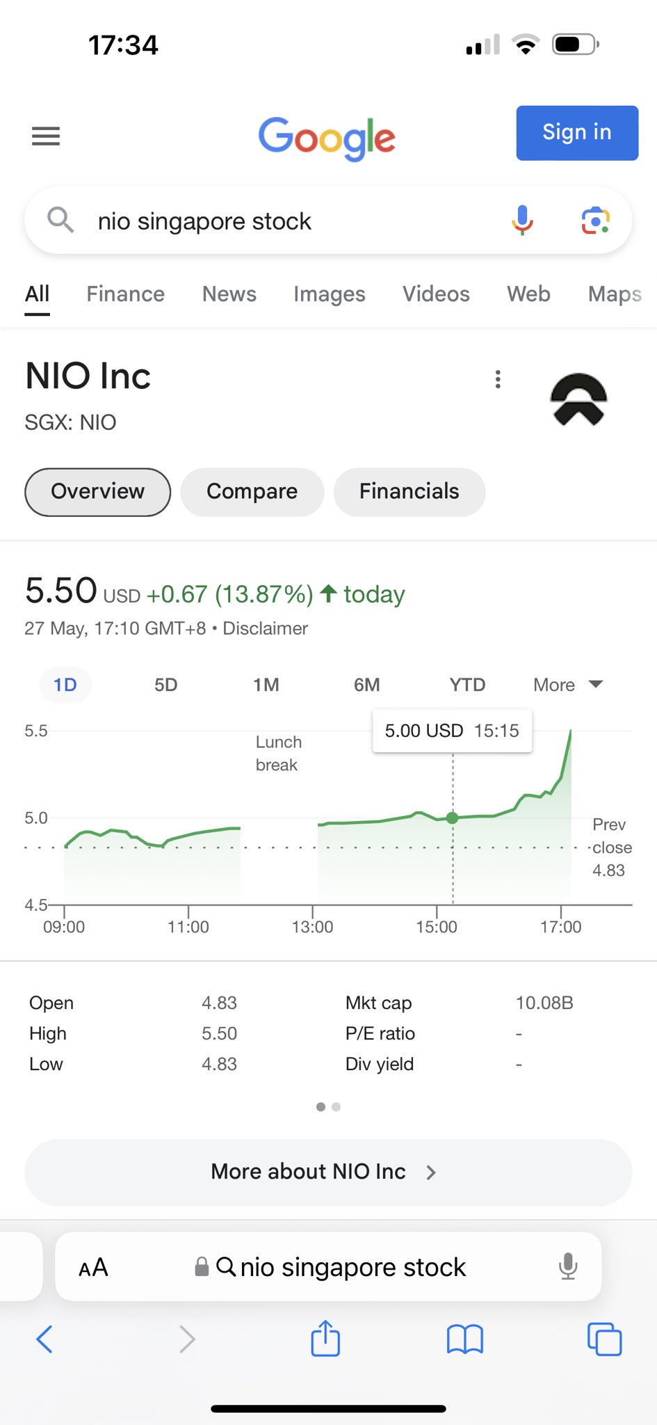The image size is (657, 1425).
Task: Select the 1D chart range
Action: point(65,685)
